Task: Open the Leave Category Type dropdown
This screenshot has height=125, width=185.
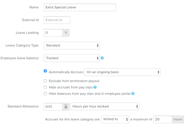Action: 72,45
